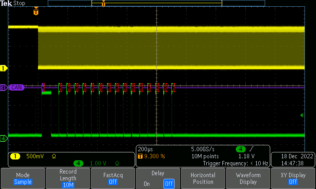The width and height of the screenshot is (316, 189).
Task: Click the Trigger Frequency readout
Action: point(235,163)
